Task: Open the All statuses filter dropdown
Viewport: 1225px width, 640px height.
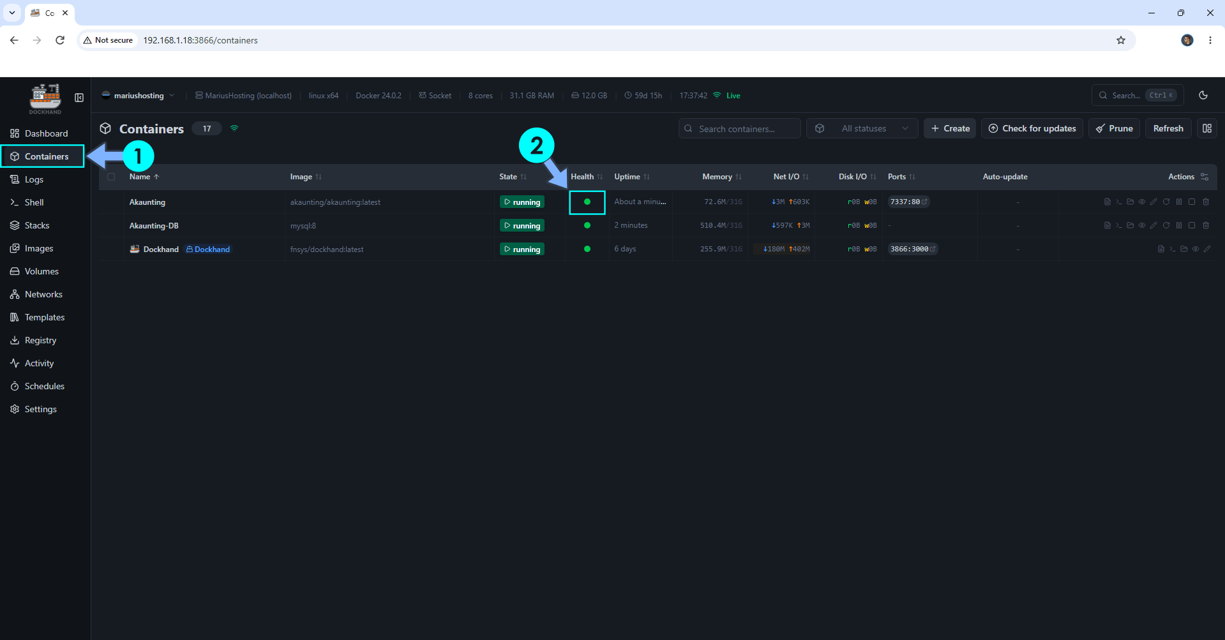Action: [x=862, y=128]
